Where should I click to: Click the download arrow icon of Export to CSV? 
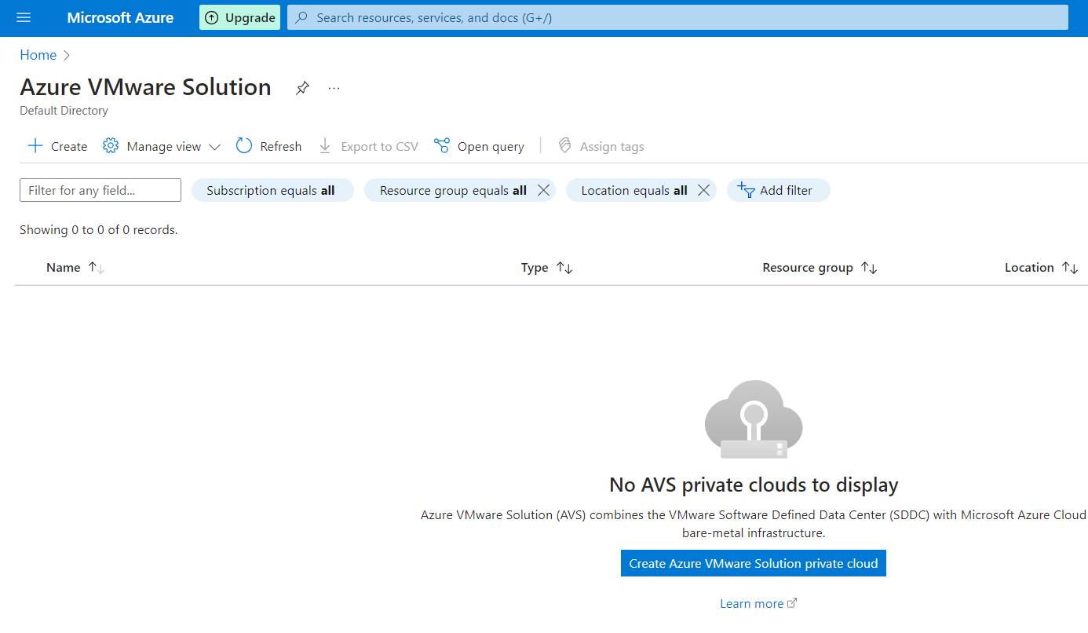[325, 146]
